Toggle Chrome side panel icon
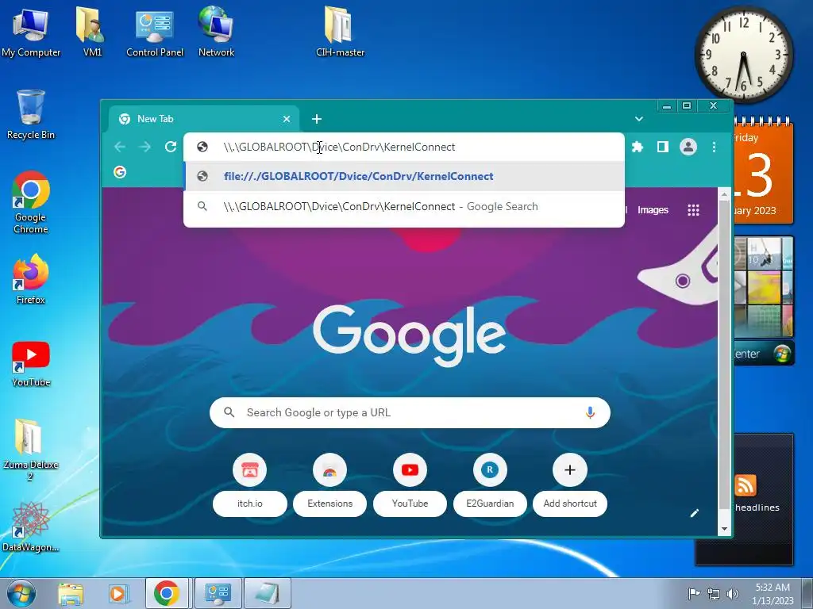813x609 pixels. click(663, 147)
